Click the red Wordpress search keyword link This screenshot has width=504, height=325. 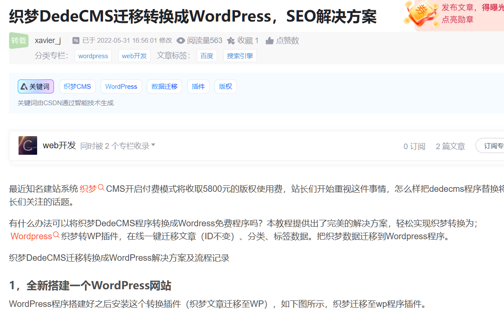tap(35, 236)
